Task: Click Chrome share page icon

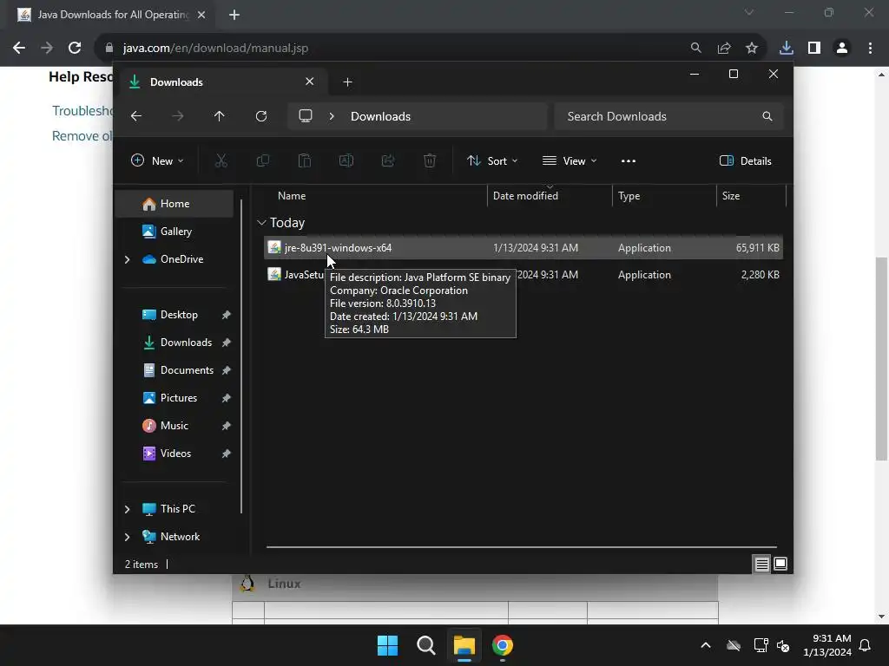Action: click(724, 49)
